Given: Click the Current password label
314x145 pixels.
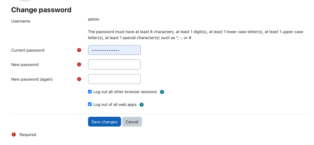Looking at the screenshot, I should 28,50.
